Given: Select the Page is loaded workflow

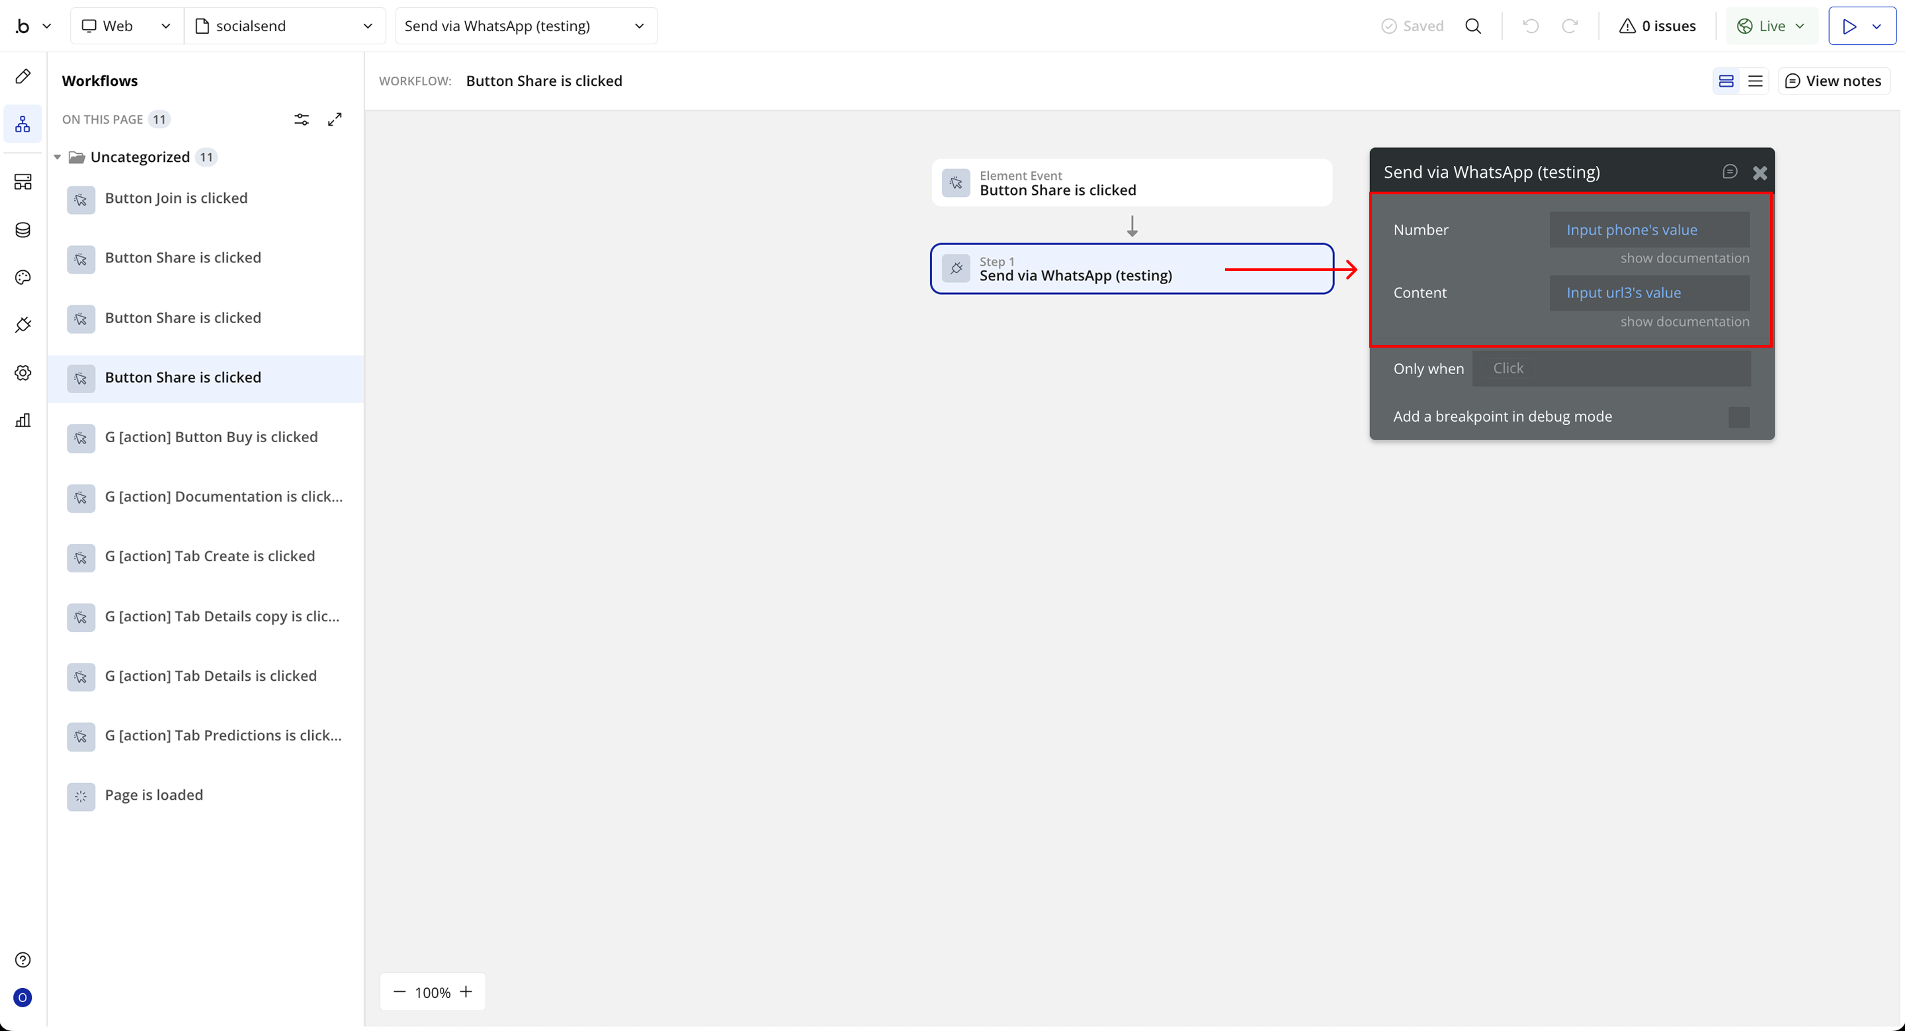Looking at the screenshot, I should click(154, 795).
